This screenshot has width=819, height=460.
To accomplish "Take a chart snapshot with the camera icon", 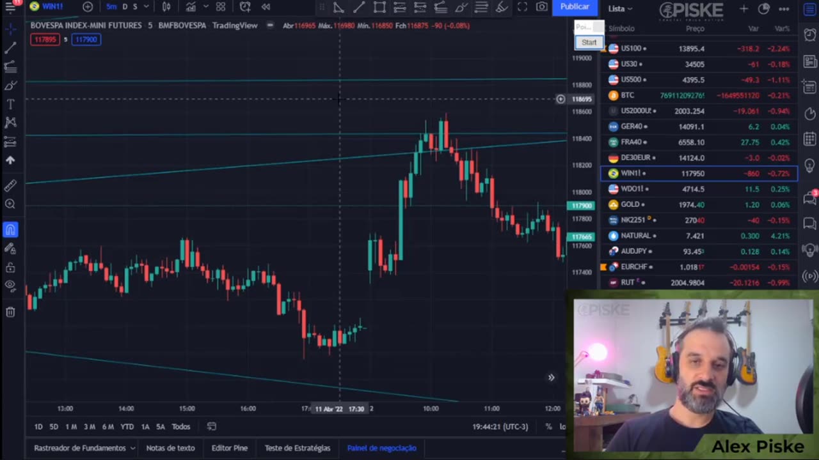I will click(x=542, y=7).
